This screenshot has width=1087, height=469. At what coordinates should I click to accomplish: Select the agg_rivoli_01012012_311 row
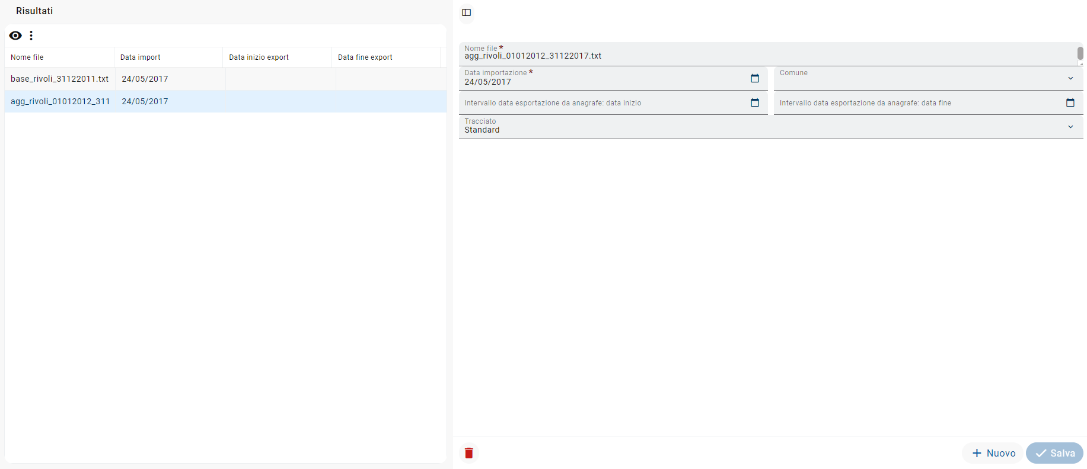coord(225,101)
